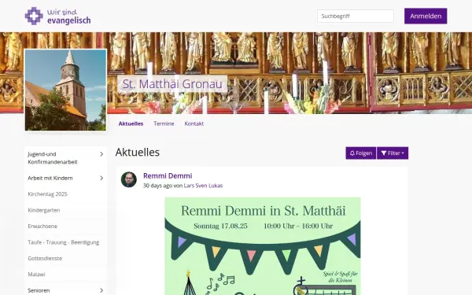Open the Remmi Demmi post title
The width and height of the screenshot is (472, 295).
tap(168, 175)
